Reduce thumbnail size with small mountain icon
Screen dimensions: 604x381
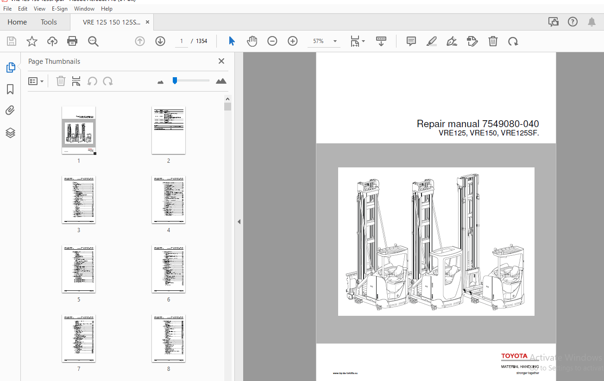coord(161,82)
